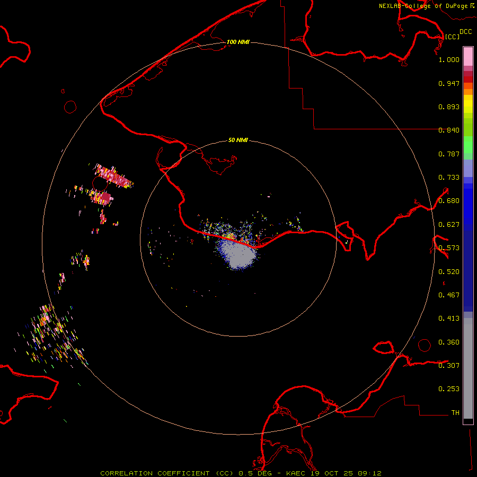Screen dimensions: 477x477
Task: Click the long pink echo band northwest of center
Action: coord(114,176)
